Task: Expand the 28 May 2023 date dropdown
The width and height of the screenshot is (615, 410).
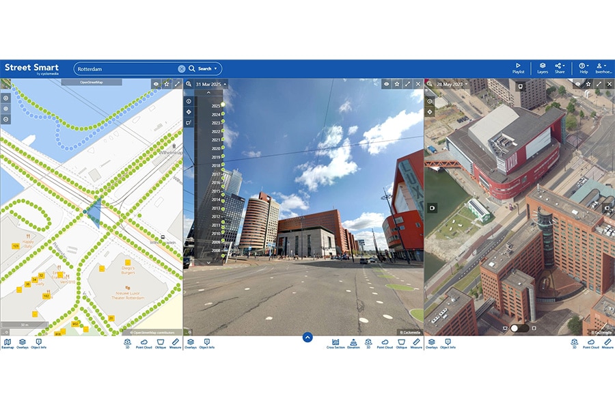Action: [452, 84]
